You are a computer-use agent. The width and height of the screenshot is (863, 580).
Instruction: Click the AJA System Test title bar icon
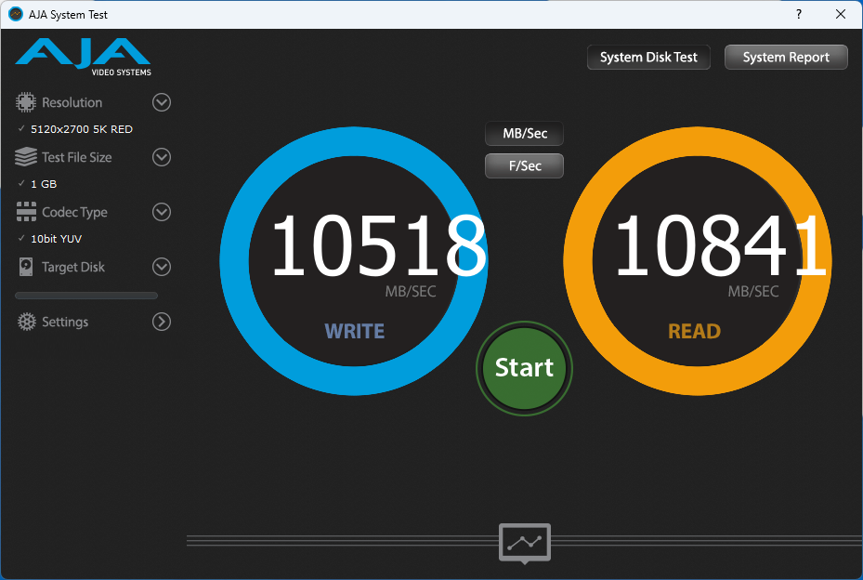coord(16,14)
